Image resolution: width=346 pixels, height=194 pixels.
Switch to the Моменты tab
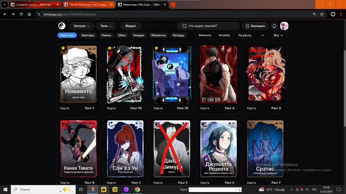click(x=158, y=35)
